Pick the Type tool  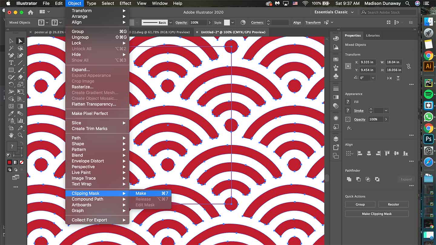click(x=11, y=63)
